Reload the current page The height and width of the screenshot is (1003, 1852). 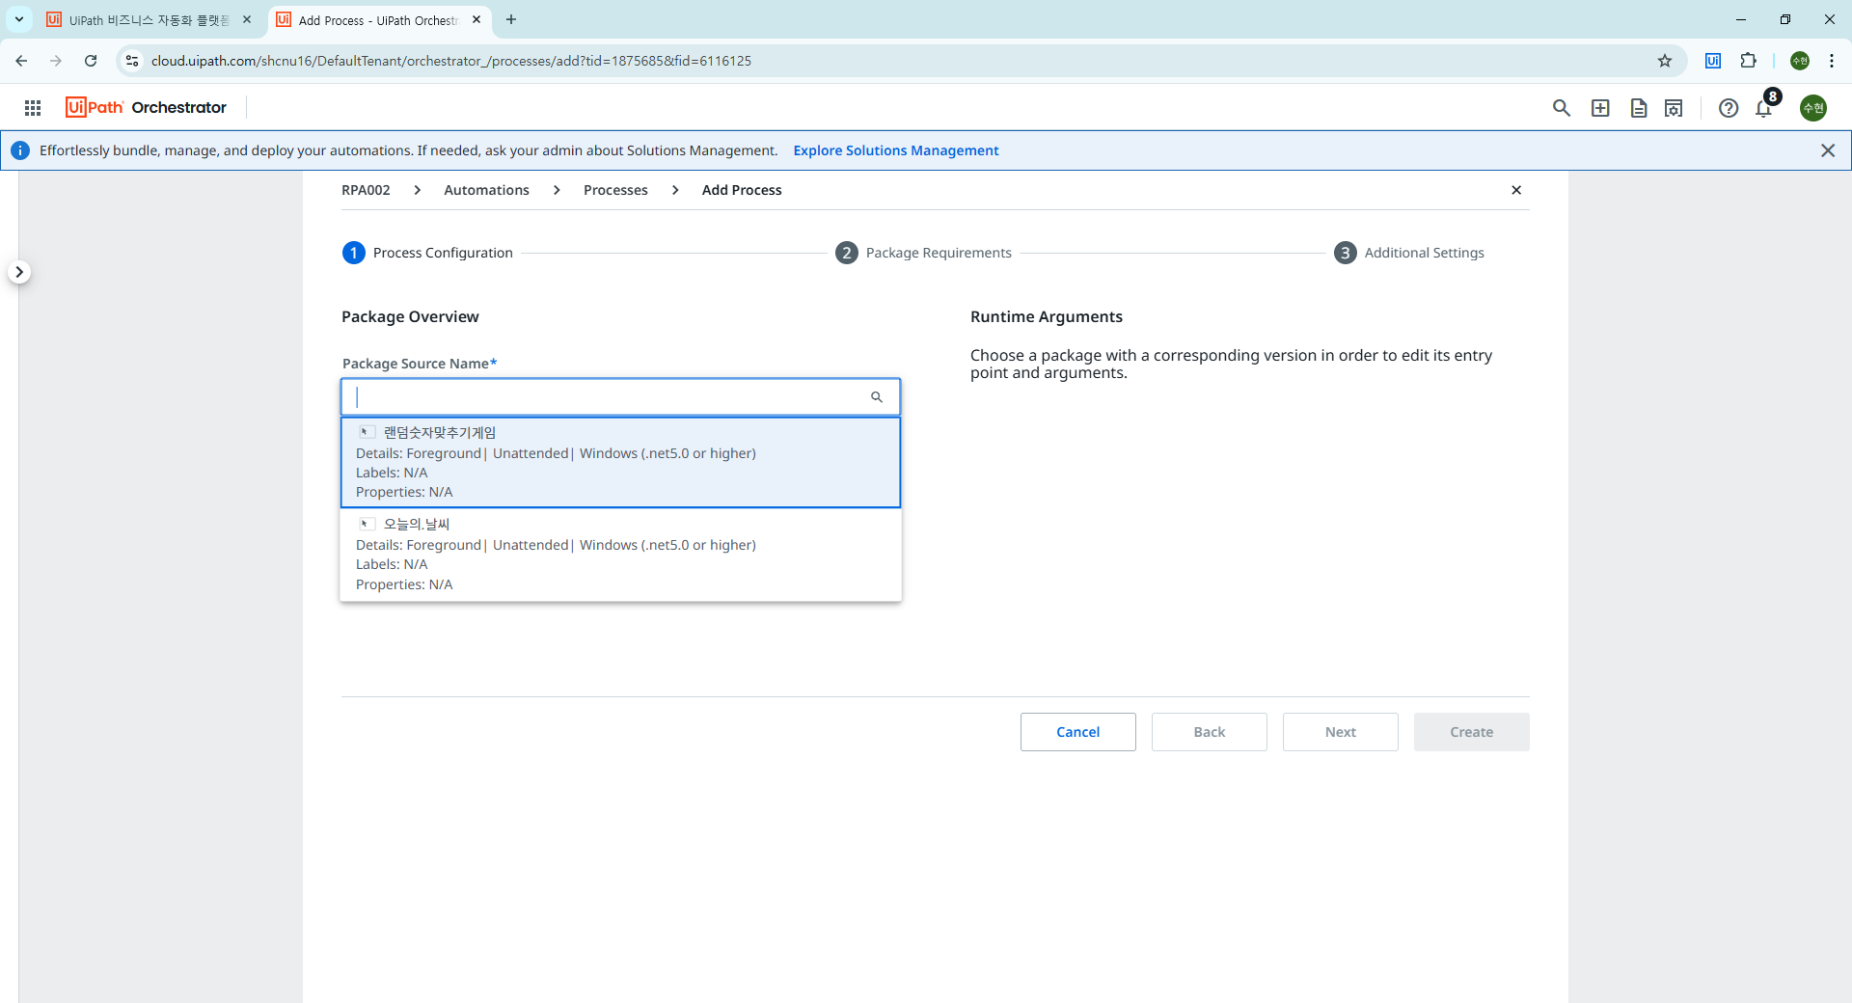[x=91, y=61]
